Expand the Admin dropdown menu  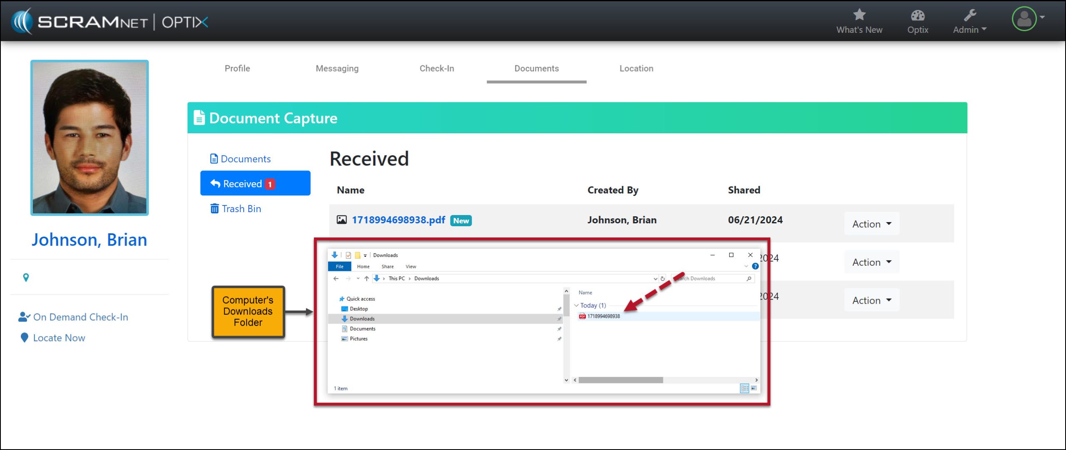point(969,30)
